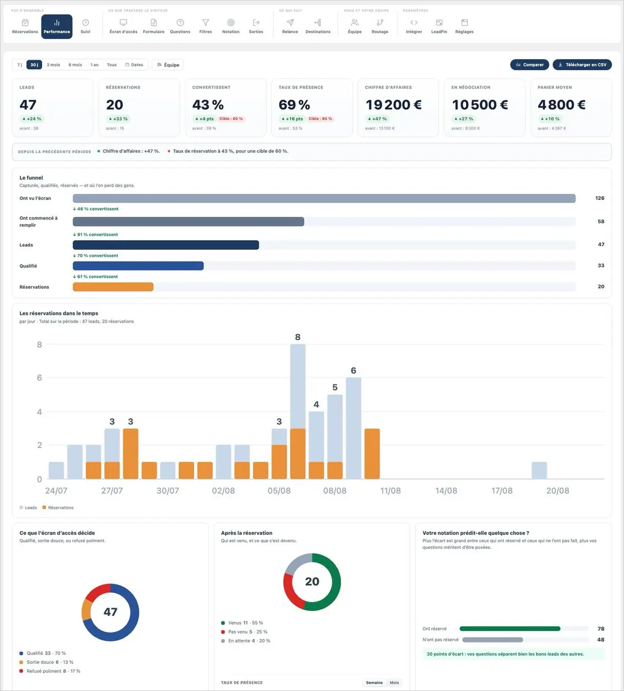Click the Ont réservé score bar

tap(524, 629)
